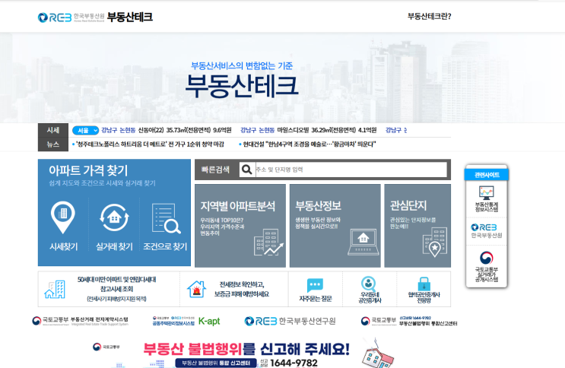This screenshot has height=368, width=565.
Task: Click the 1644-9782 phone number text
Action: coord(294,363)
